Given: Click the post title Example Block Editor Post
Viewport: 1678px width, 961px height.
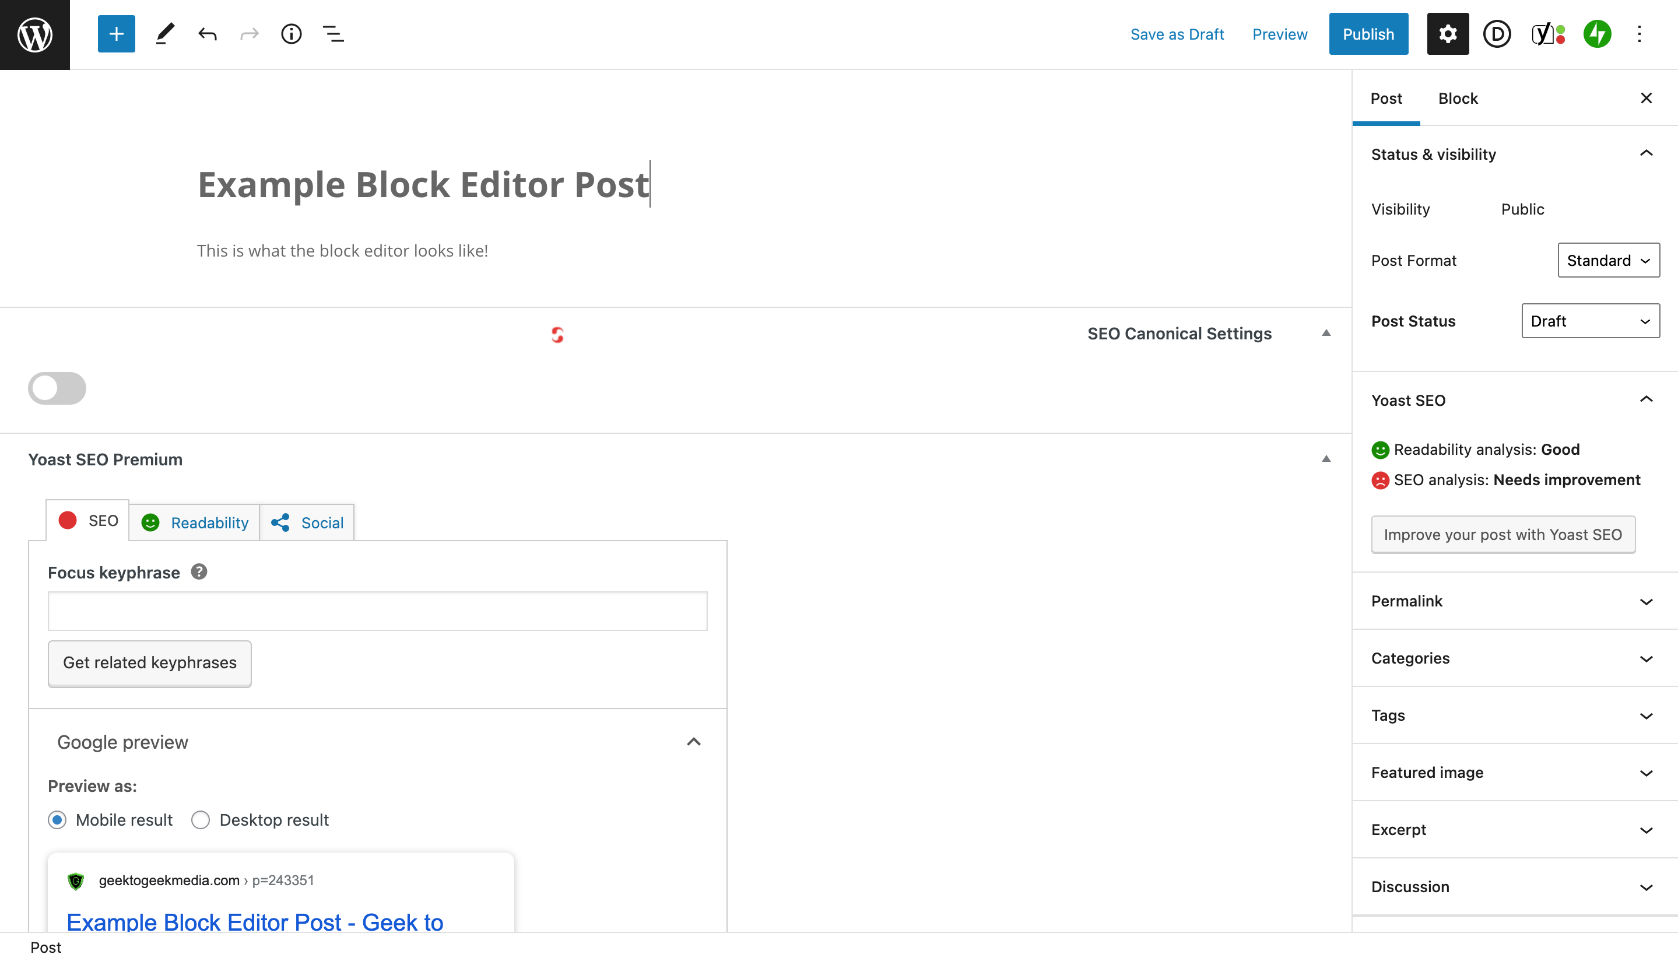Looking at the screenshot, I should (x=424, y=184).
